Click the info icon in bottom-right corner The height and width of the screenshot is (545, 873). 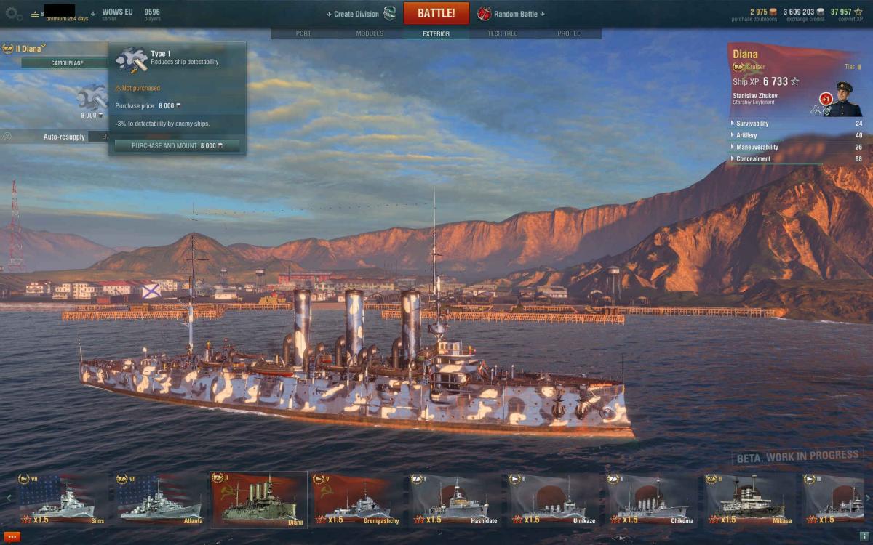(864, 536)
